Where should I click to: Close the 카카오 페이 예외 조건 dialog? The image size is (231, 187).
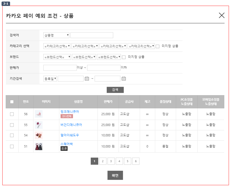(x=221, y=15)
